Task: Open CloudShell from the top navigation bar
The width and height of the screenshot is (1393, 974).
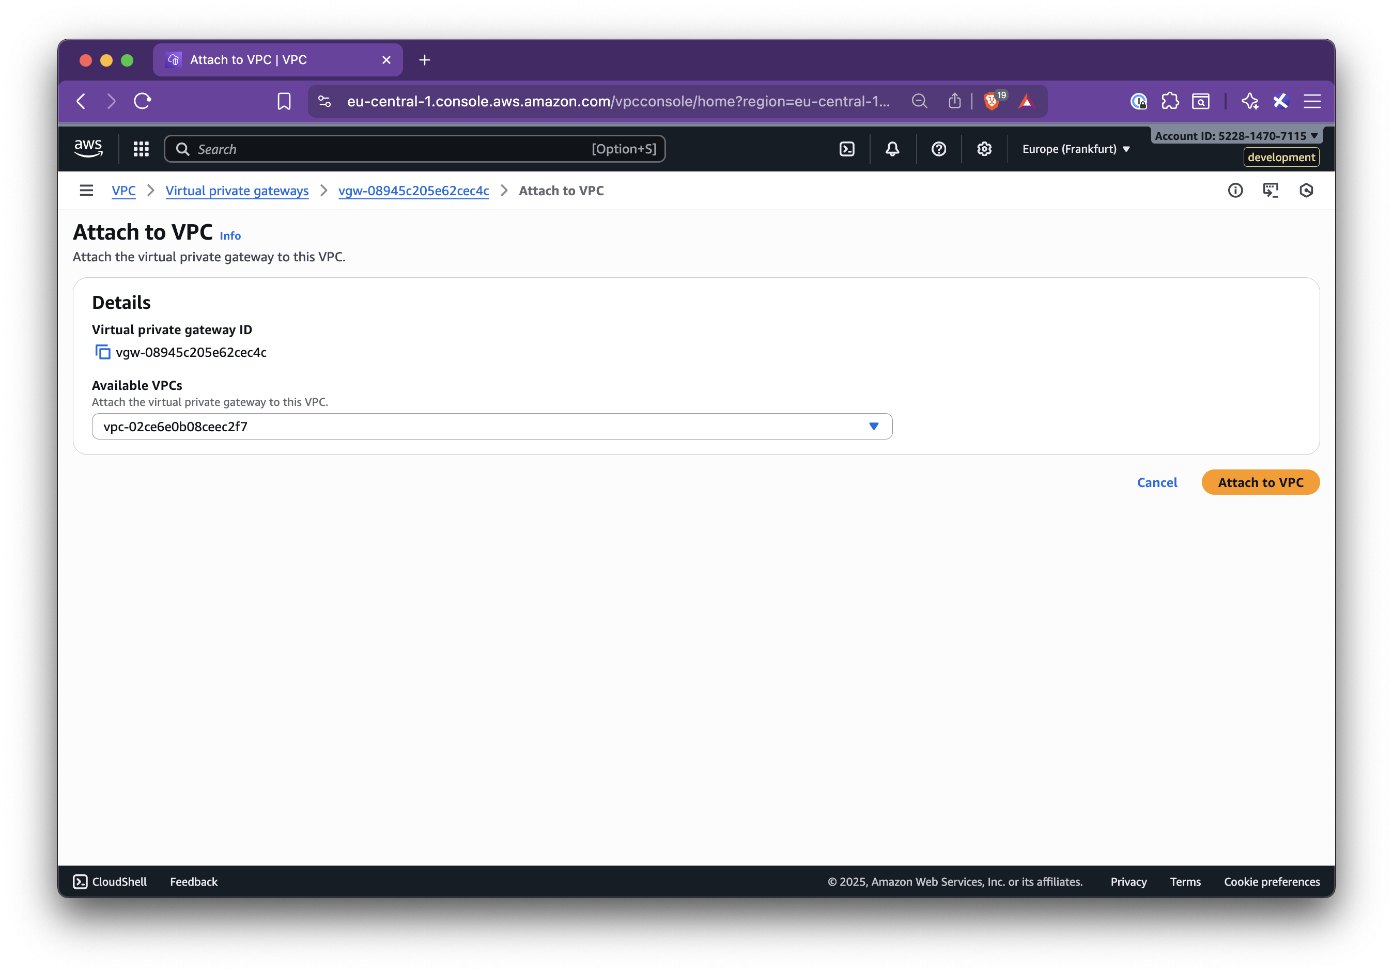Action: 847,149
